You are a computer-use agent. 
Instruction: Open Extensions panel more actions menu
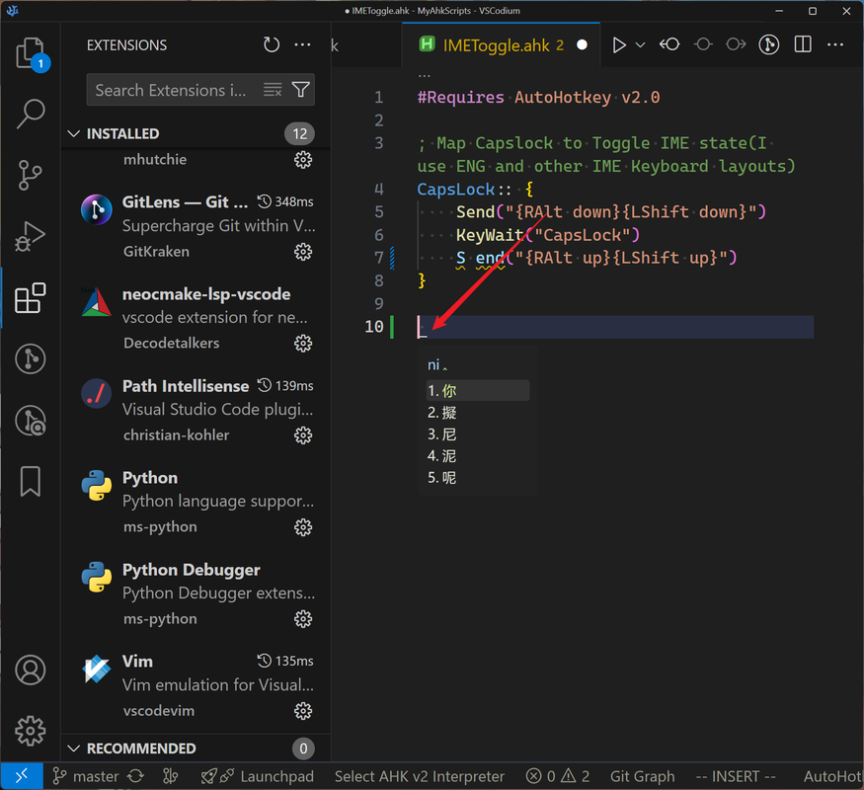302,44
